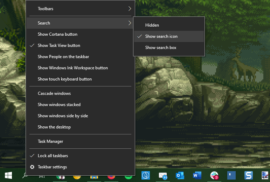Uncheck Show Task View button
Image resolution: width=270 pixels, height=182 pixels.
(x=59, y=45)
